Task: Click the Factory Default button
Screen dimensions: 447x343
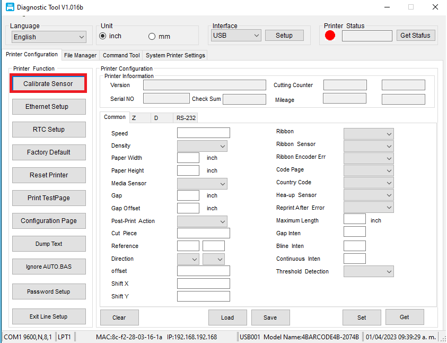Action: (x=49, y=152)
